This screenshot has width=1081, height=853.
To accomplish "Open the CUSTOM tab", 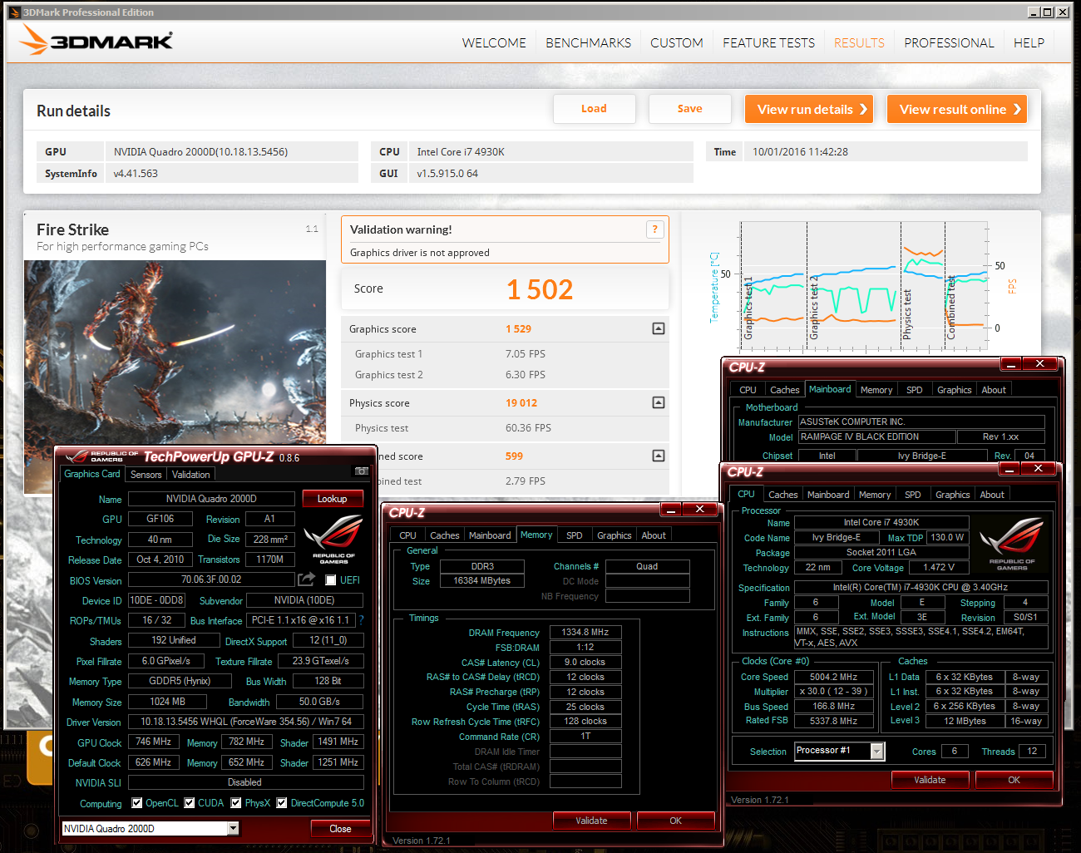I will (677, 43).
